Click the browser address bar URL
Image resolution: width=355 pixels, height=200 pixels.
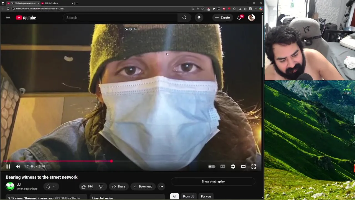[x=40, y=9]
